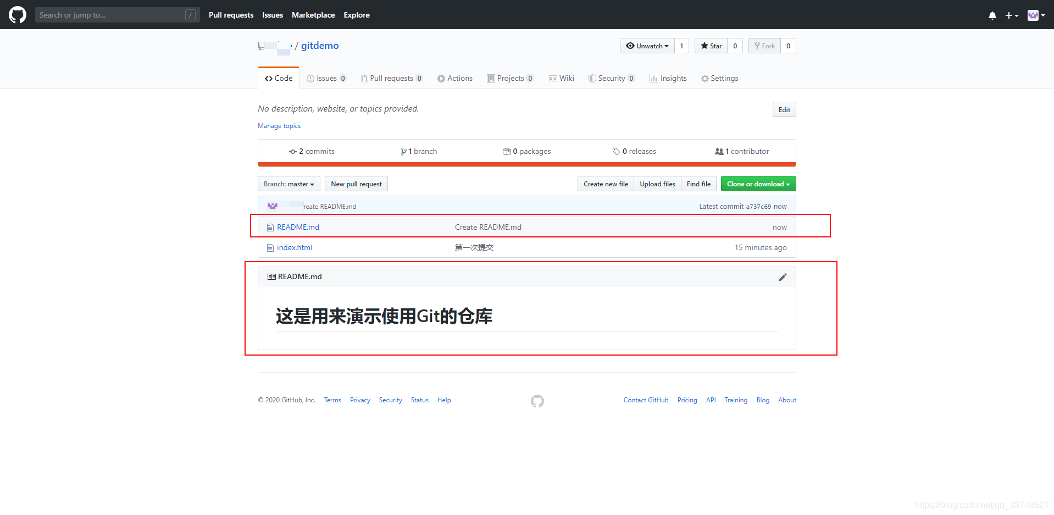Open the Status footer link

click(x=419, y=400)
